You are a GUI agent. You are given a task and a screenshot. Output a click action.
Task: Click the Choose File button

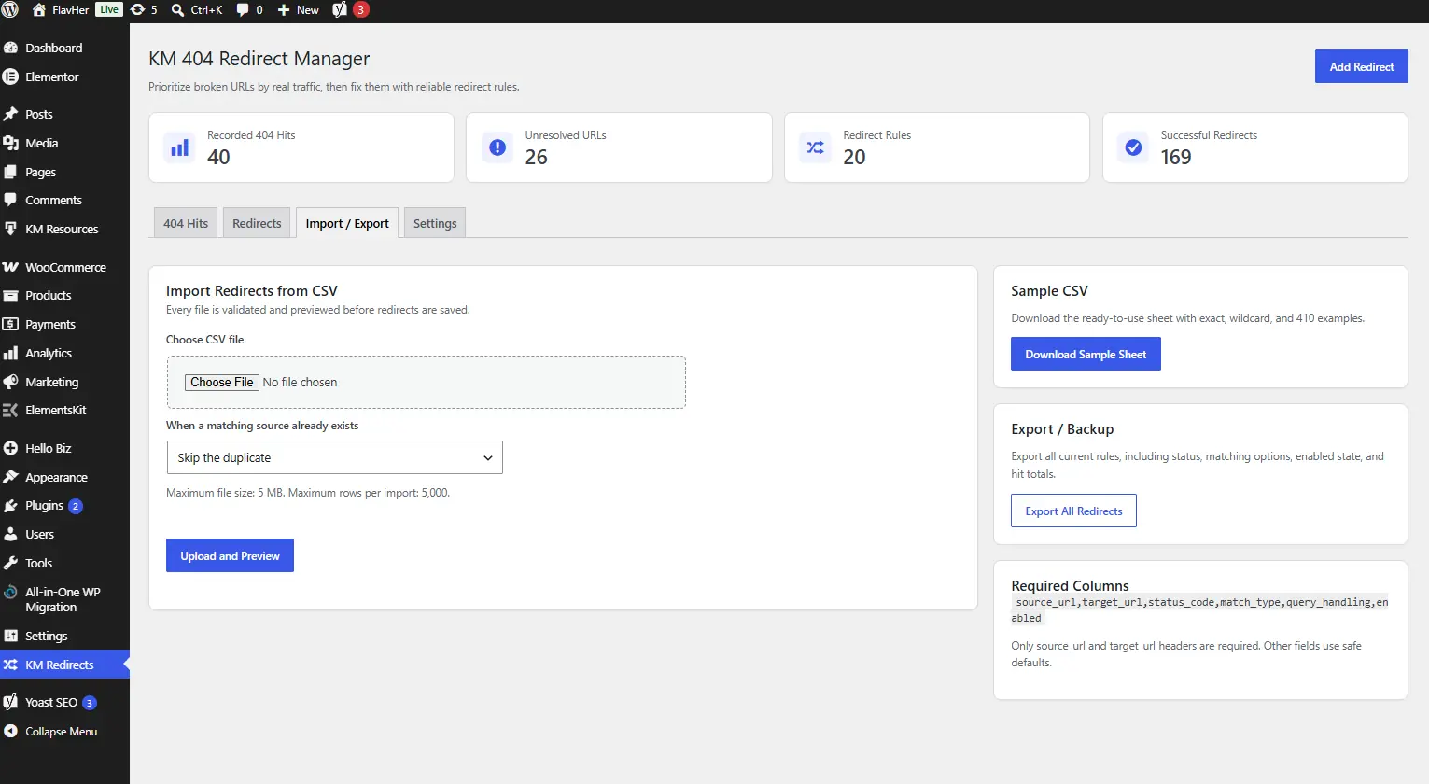coord(222,382)
